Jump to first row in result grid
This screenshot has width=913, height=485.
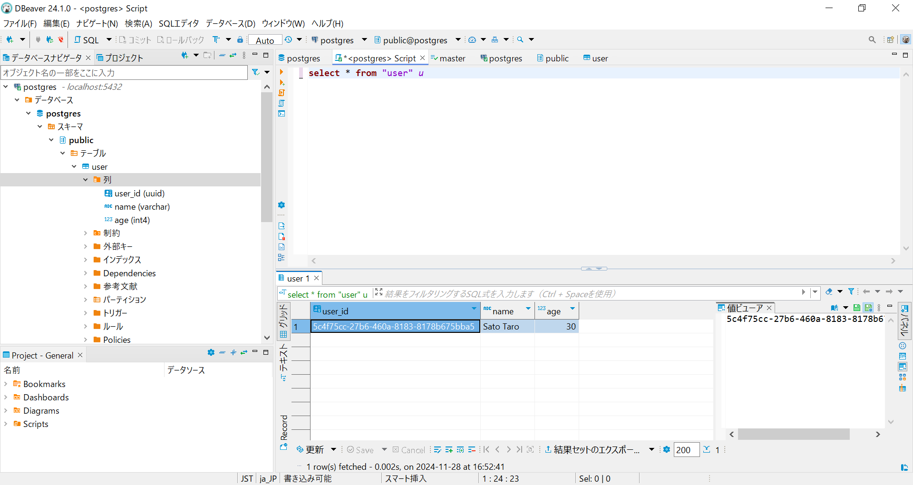[486, 449]
